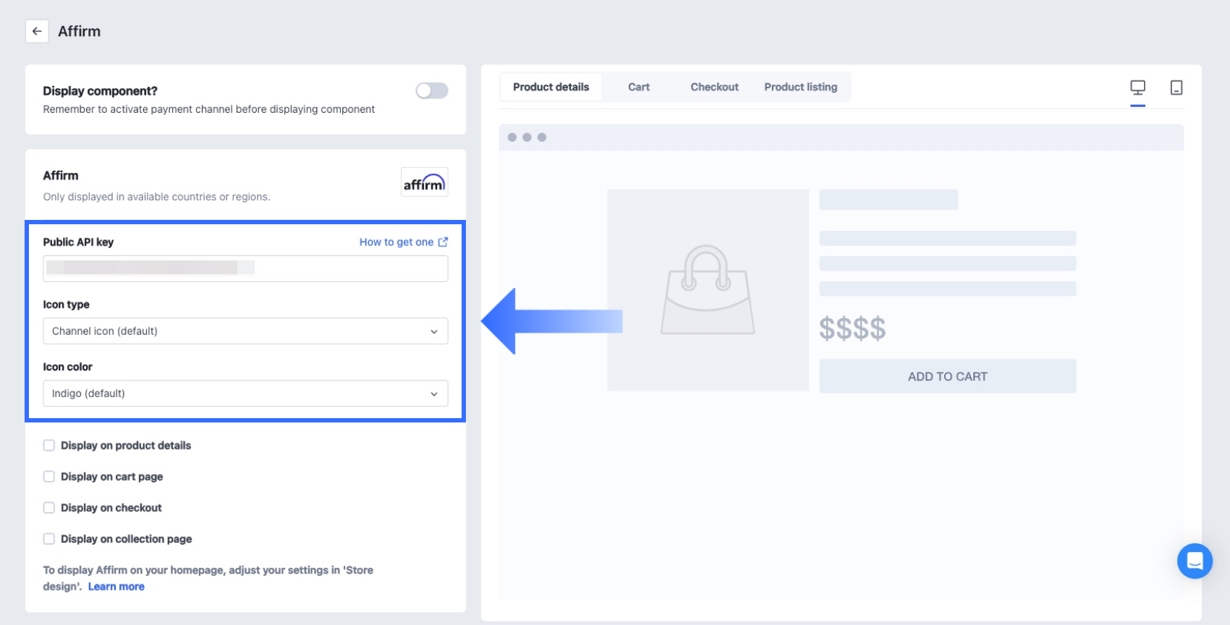
Task: Go back using the arrow button
Action: 37,31
